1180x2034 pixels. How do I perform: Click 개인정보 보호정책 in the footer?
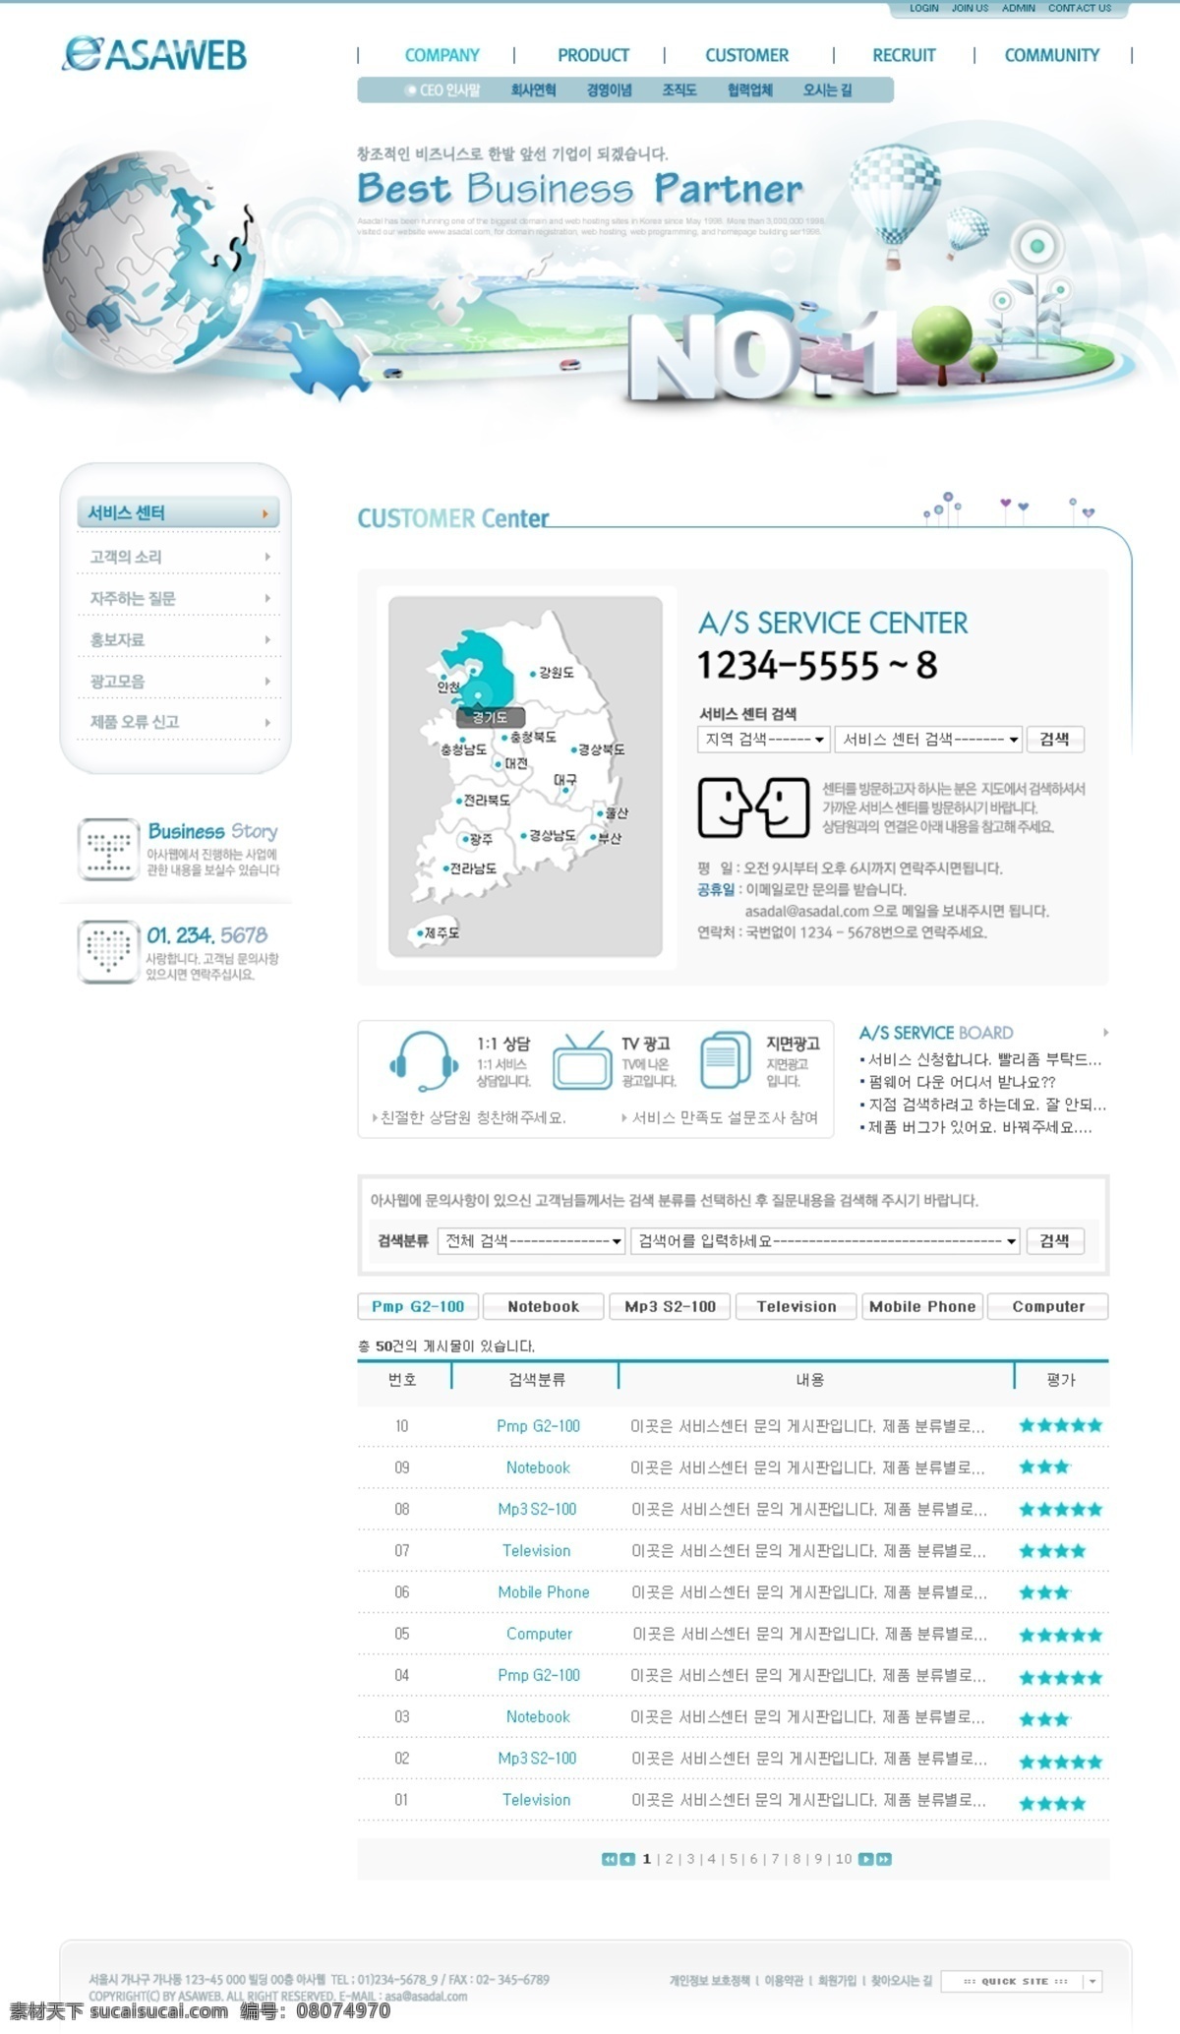coord(710,1981)
